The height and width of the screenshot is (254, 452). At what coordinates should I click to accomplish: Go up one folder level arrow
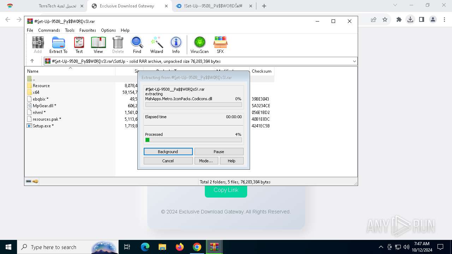tap(32, 61)
